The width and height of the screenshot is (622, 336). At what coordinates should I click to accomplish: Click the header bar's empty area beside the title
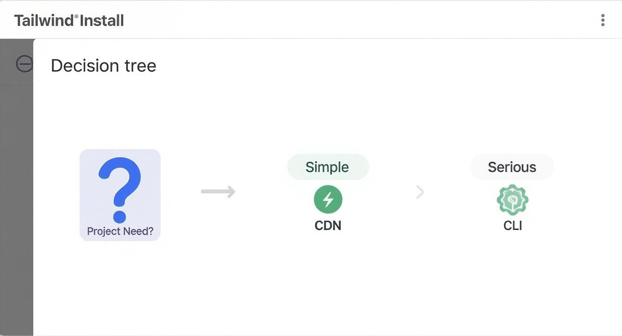click(357, 20)
